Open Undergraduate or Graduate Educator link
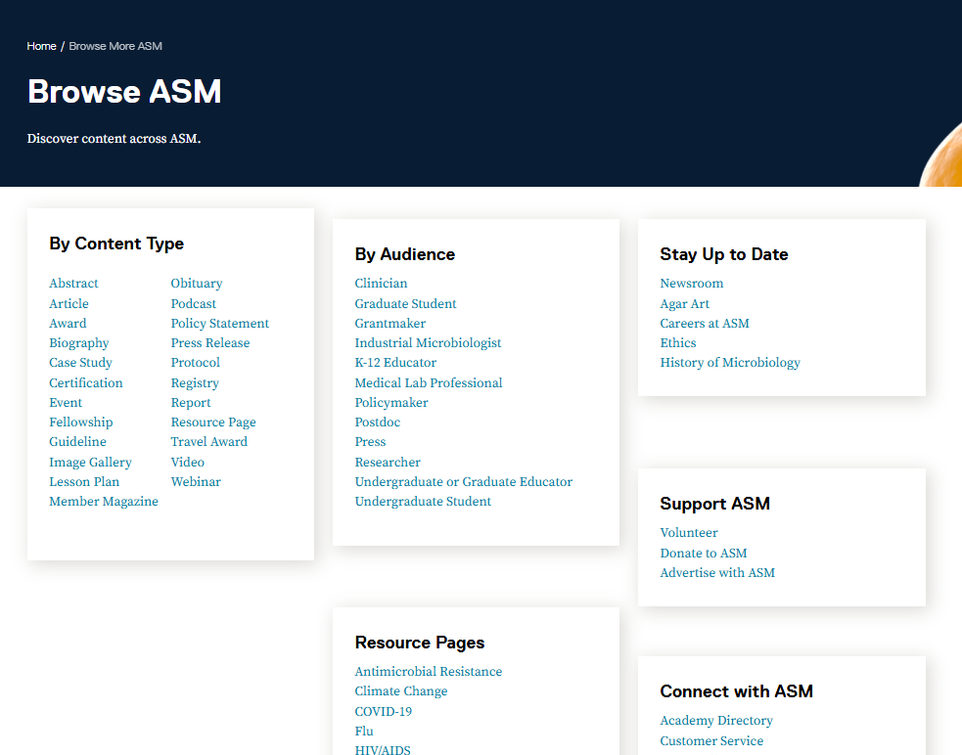This screenshot has width=962, height=755. tap(463, 481)
